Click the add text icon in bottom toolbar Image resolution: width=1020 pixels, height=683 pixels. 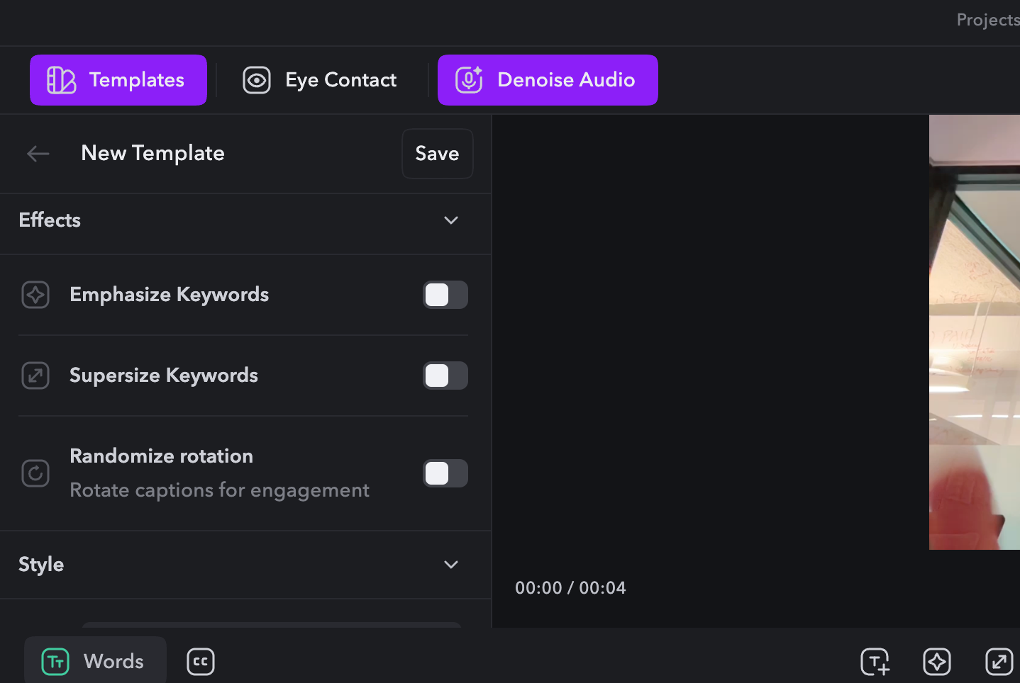(875, 662)
